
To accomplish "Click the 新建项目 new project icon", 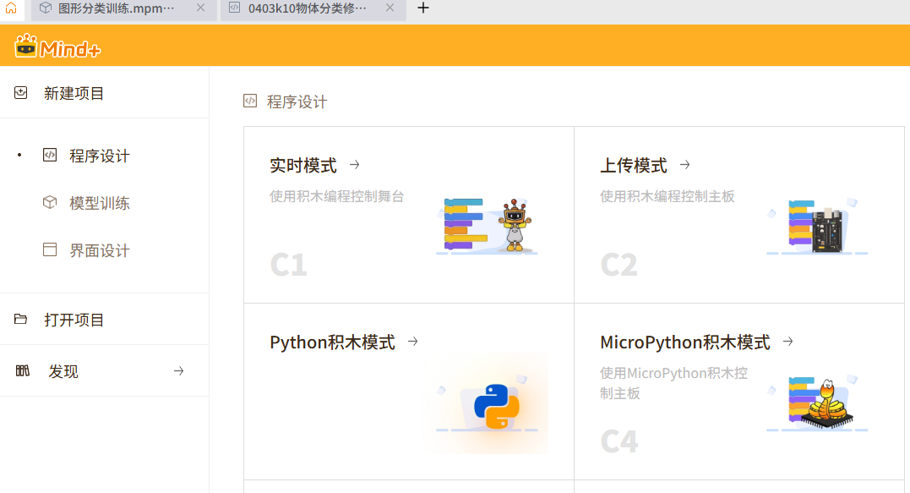I will pyautogui.click(x=21, y=93).
